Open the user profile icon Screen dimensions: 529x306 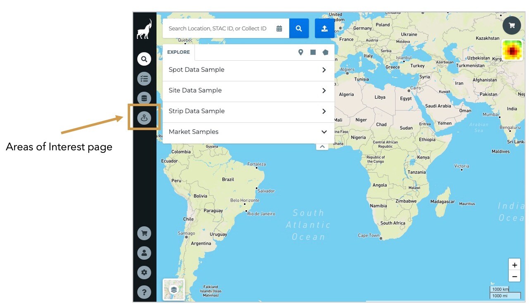pyautogui.click(x=144, y=253)
